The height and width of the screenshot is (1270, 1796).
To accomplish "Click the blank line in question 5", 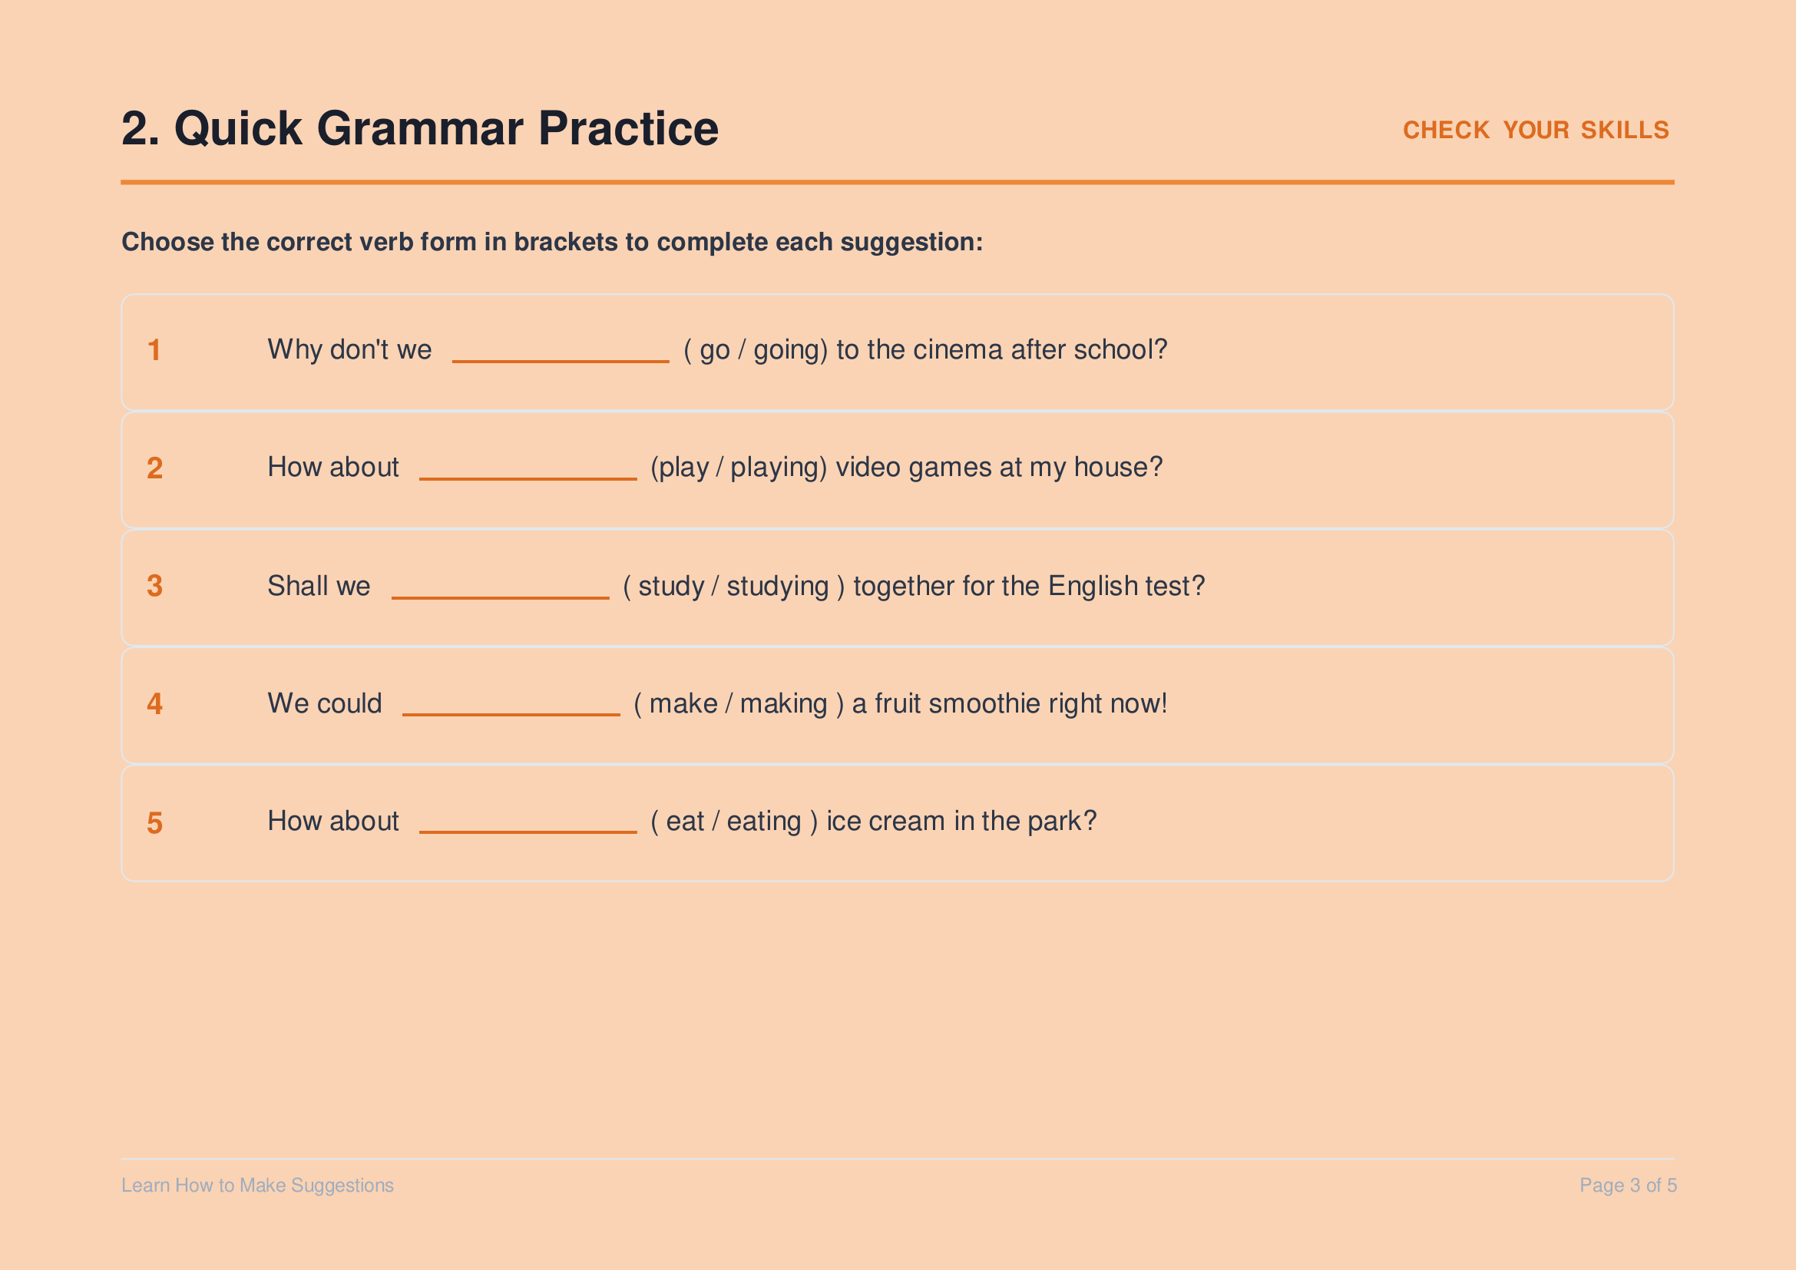I will point(528,832).
